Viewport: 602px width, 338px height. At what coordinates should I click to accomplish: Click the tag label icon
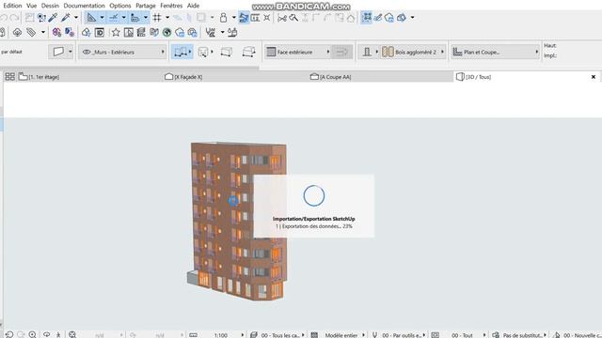31,32
